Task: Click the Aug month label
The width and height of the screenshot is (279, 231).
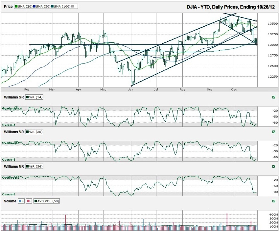Action: point(182,90)
